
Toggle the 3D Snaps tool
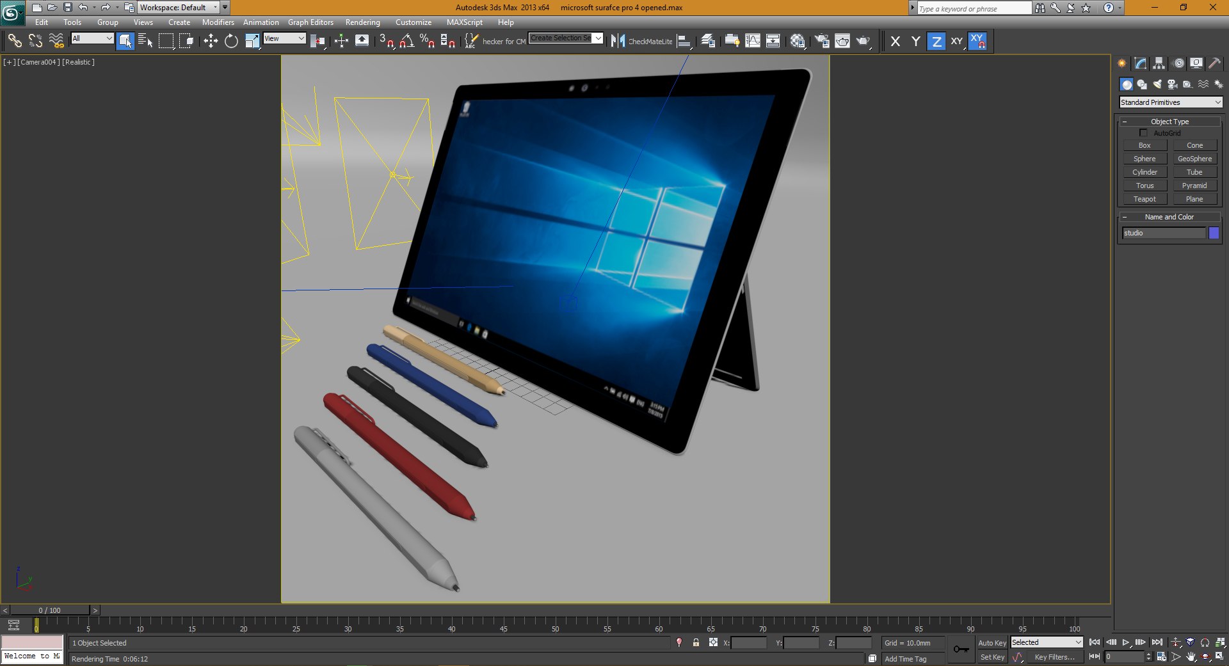(x=386, y=41)
